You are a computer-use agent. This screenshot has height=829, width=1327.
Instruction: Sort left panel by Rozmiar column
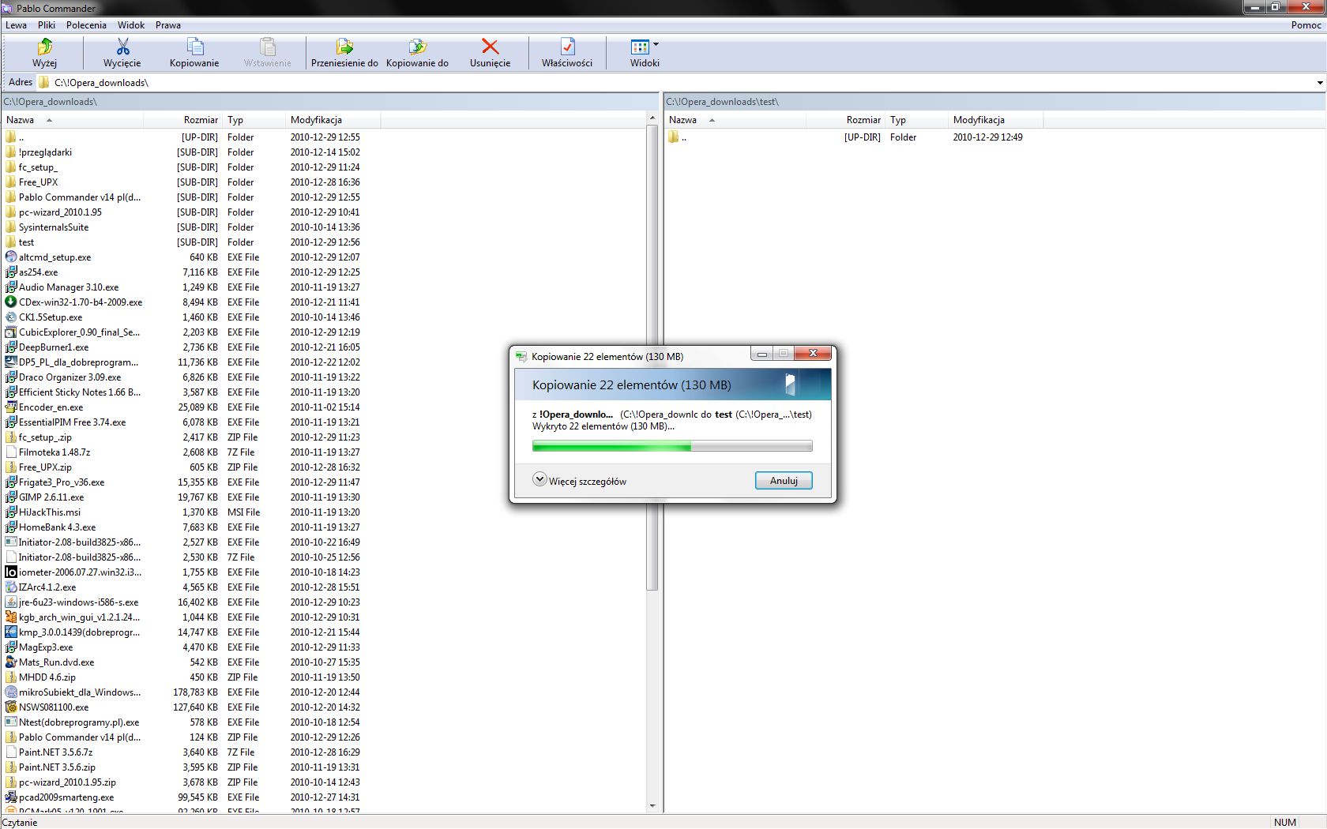[183, 120]
